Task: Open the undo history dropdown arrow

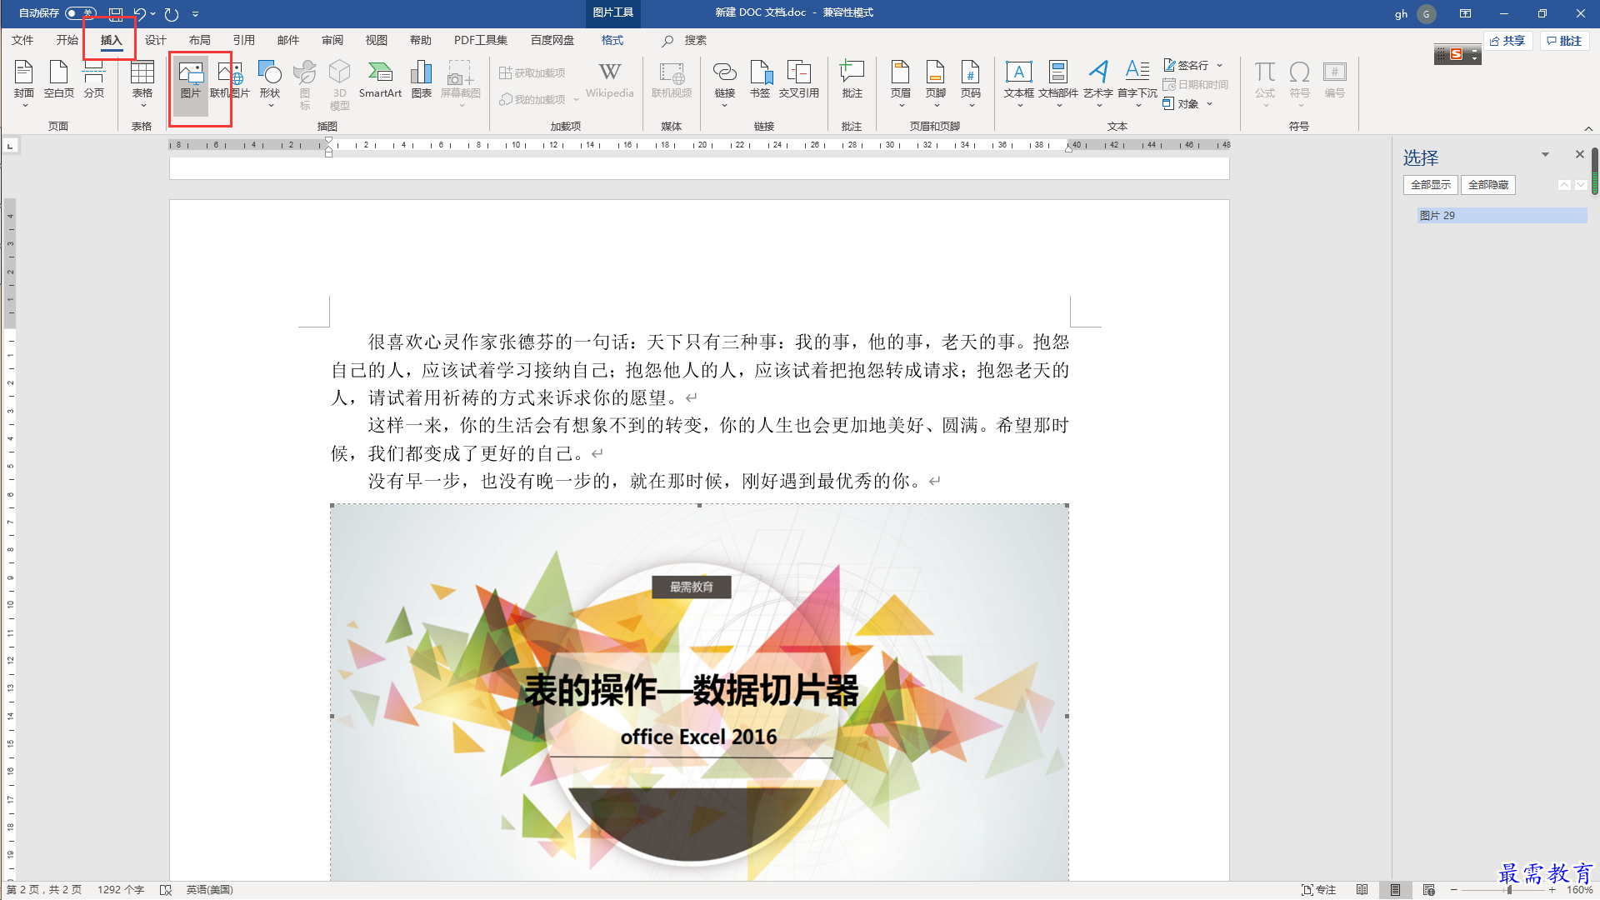Action: [153, 13]
